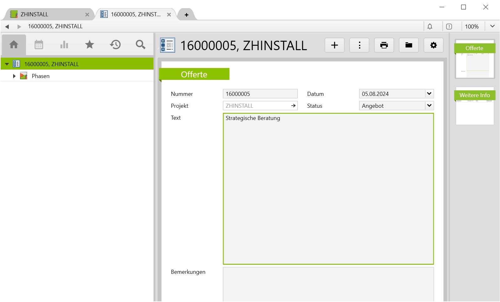Open the history clock icon

coord(115,45)
